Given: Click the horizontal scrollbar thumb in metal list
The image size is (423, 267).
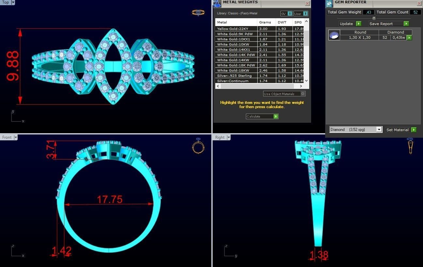Looking at the screenshot, I should (257, 86).
